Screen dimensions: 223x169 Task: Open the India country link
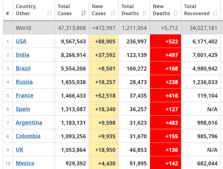23,55
